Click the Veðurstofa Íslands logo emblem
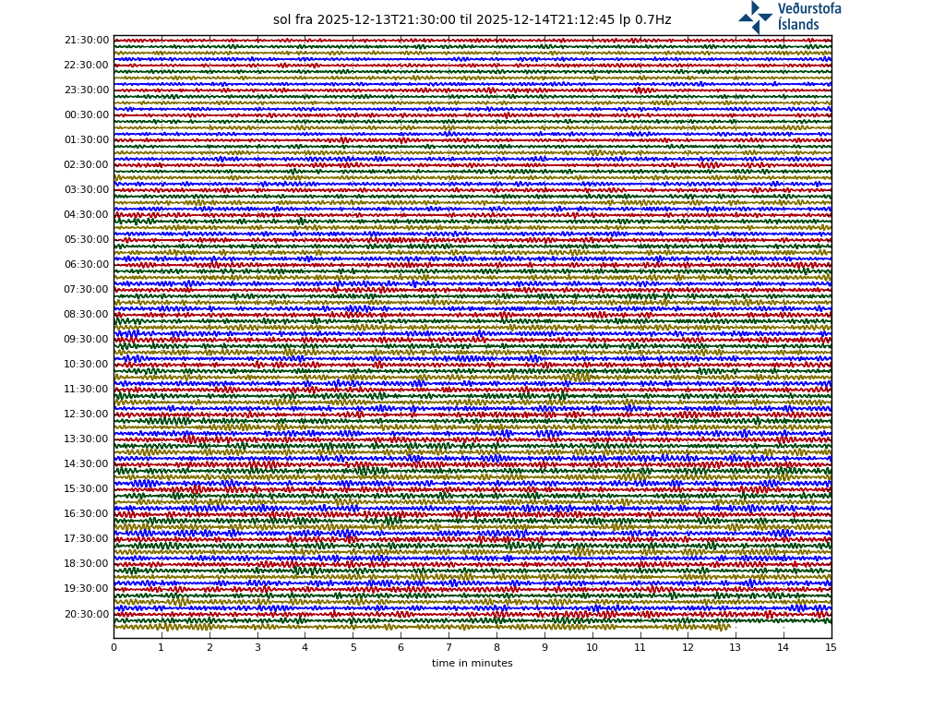Screen dimensions: 945x709 pos(755,17)
